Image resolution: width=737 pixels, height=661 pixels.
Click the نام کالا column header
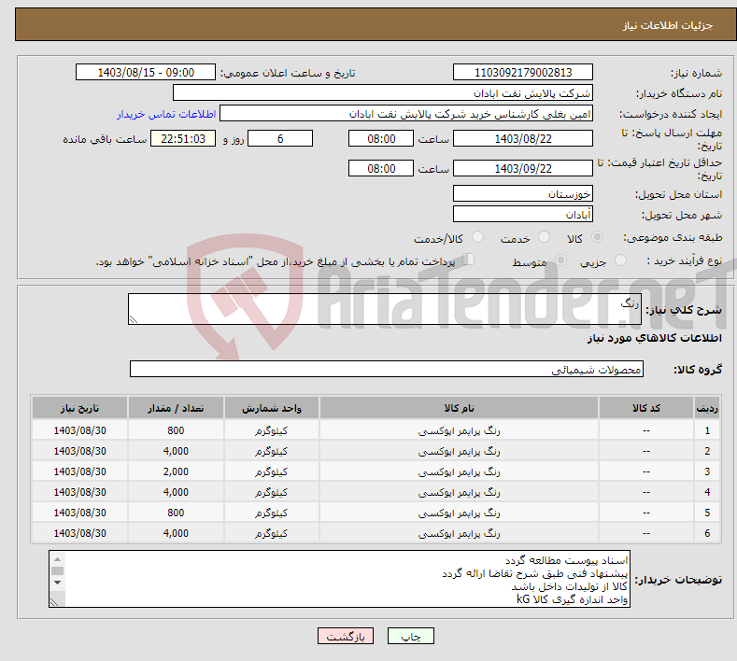[x=459, y=408]
